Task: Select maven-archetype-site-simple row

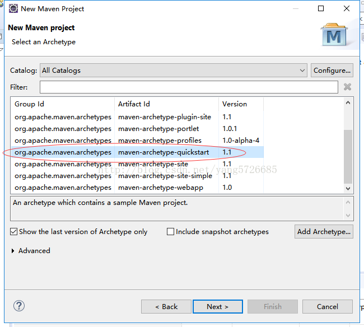Action: point(137,176)
